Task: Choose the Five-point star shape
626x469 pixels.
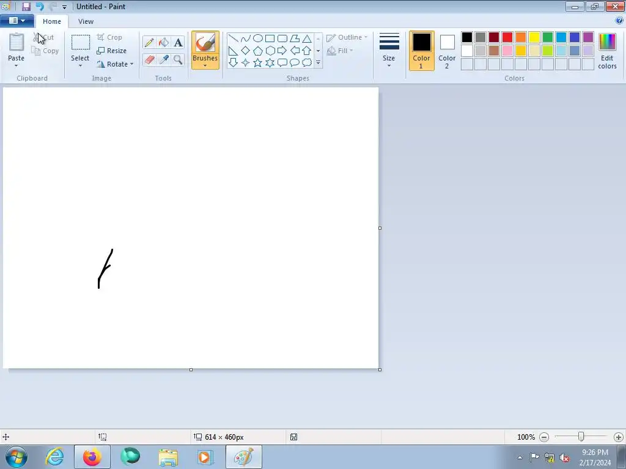Action: 258,63
